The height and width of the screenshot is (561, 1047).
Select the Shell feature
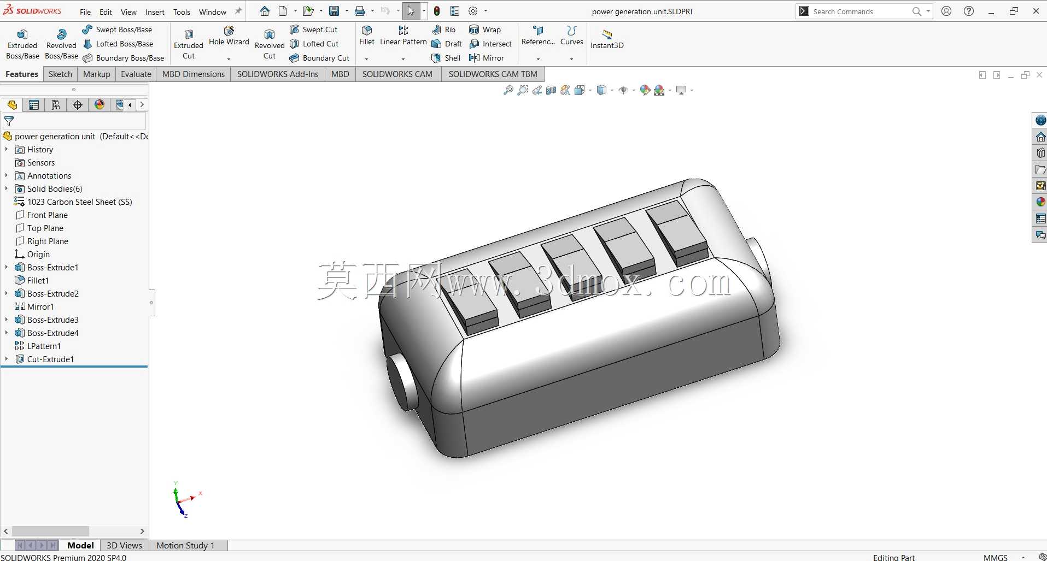click(446, 58)
